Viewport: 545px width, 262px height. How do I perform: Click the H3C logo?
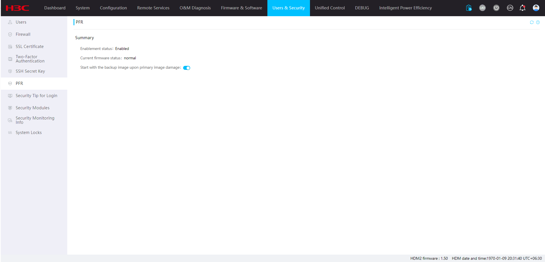17,8
